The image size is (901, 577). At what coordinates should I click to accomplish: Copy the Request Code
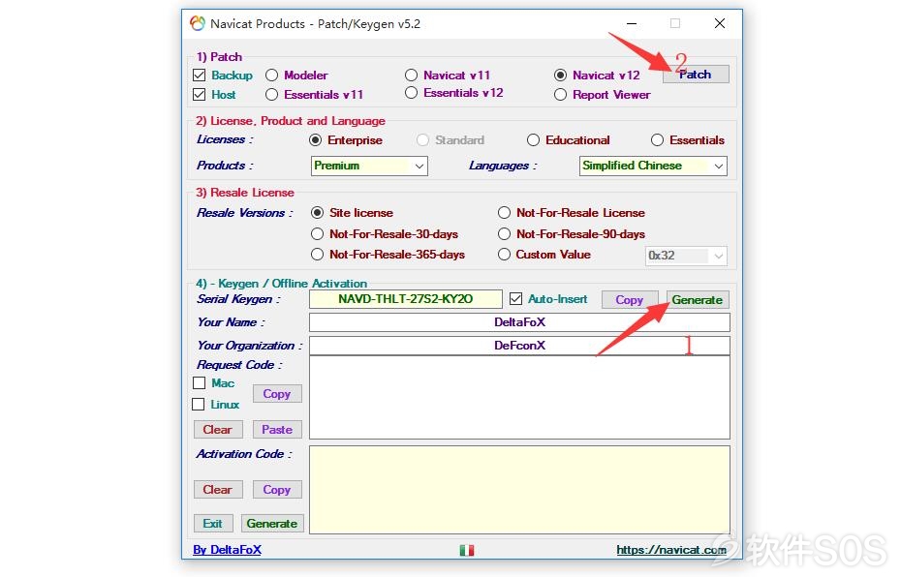(277, 394)
